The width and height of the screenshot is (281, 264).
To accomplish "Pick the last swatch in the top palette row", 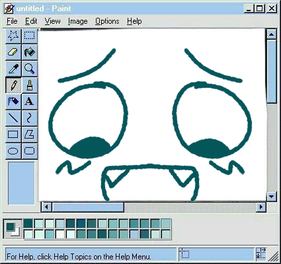I will click(x=166, y=224).
